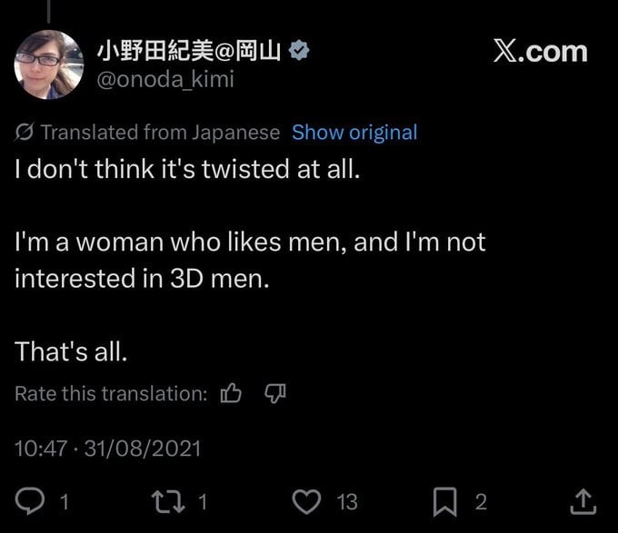Like the tweet with the heart icon
This screenshot has width=618, height=533.
307,500
